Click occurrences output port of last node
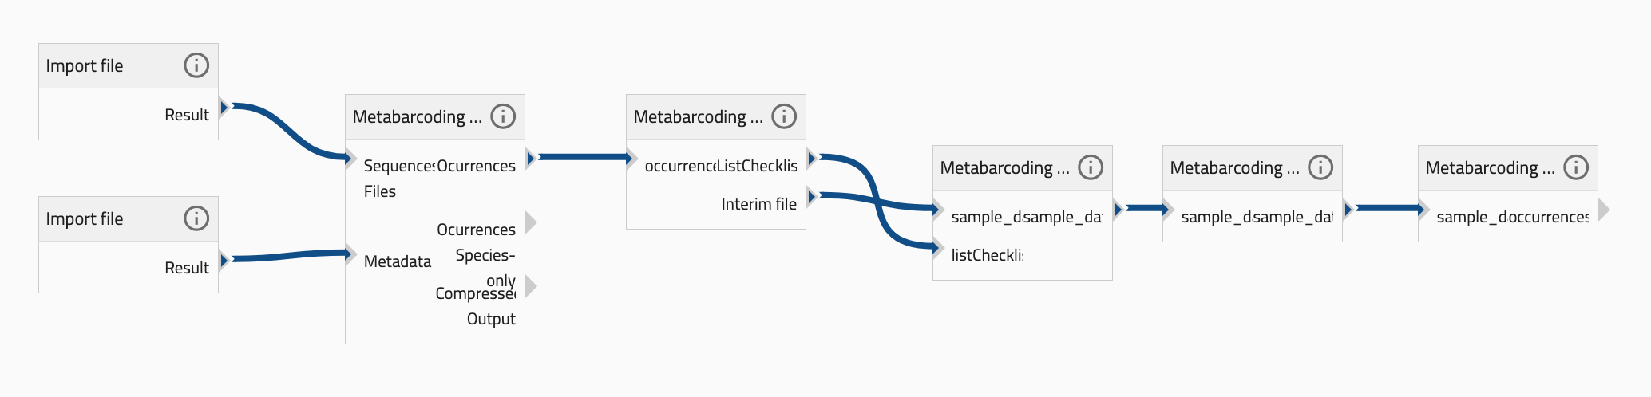1651x397 pixels. pyautogui.click(x=1604, y=209)
